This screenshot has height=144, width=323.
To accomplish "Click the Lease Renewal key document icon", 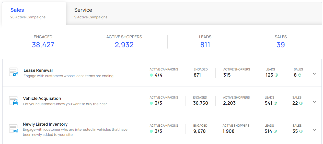I will coord(13,72).
